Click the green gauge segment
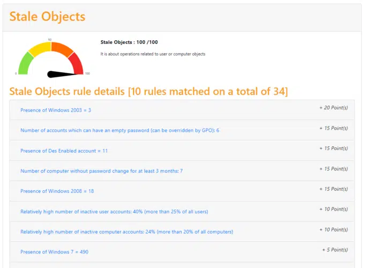Screen dimensions: 366x268 point(25,63)
